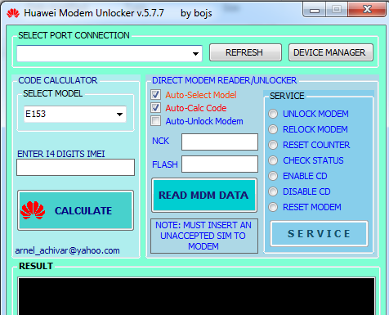Click the unaccepted SIM note text
This screenshot has width=389, height=315.
point(203,236)
